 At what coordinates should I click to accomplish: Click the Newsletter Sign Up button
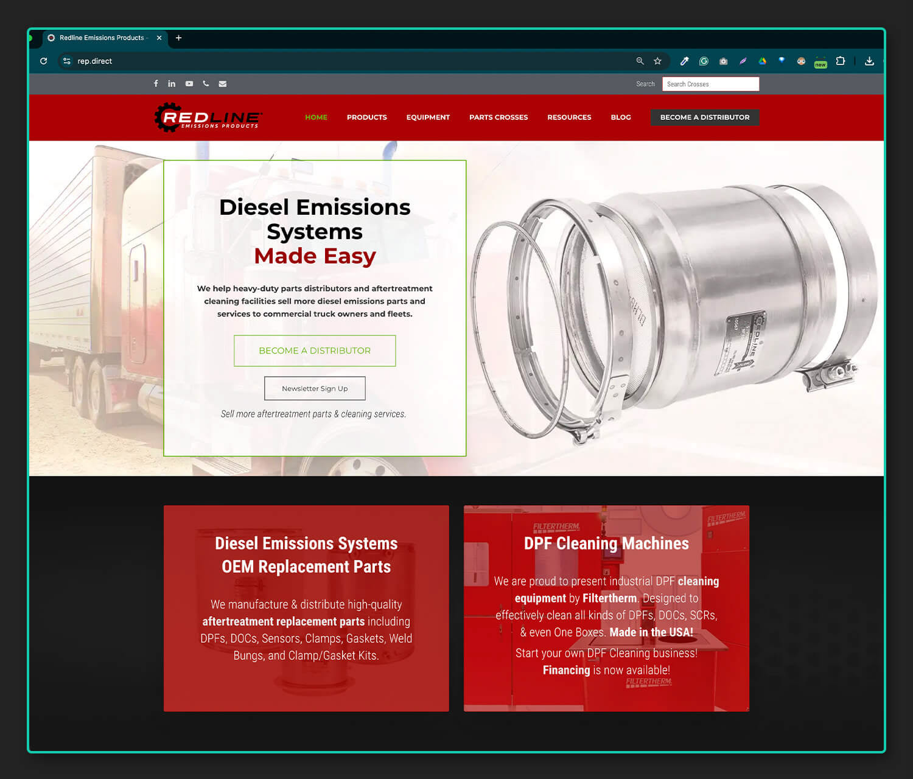click(x=315, y=388)
